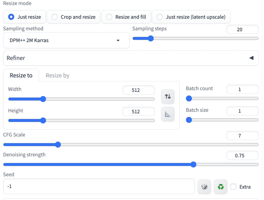This screenshot has width=264, height=200.
Task: Click the CFG Scale value field
Action: pyautogui.click(x=242, y=136)
